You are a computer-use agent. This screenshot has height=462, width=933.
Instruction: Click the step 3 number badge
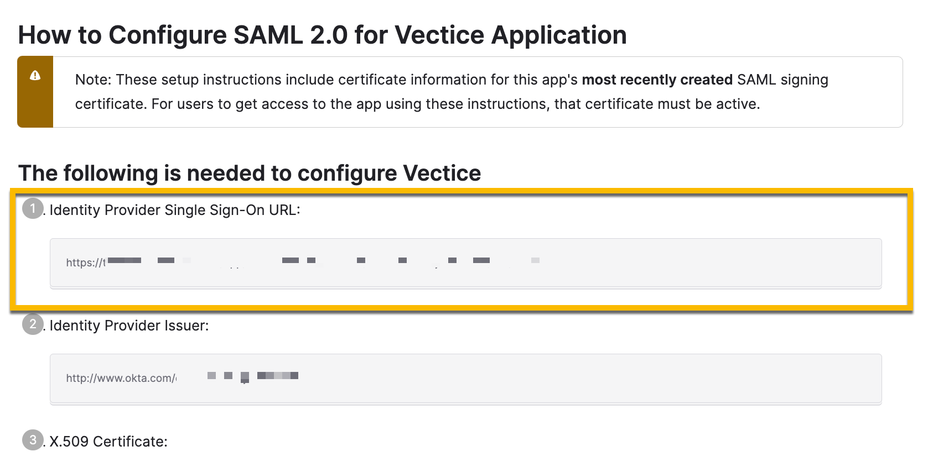point(33,440)
